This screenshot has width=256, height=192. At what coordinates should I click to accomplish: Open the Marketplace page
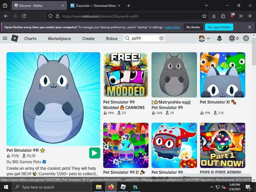(x=59, y=38)
